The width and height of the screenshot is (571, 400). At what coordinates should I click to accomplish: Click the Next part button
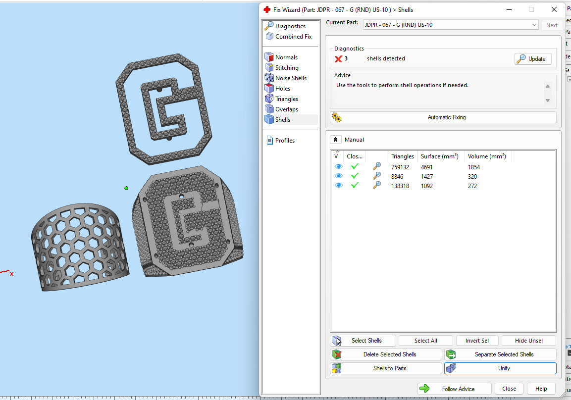click(x=551, y=25)
